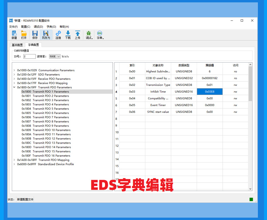This screenshot has height=220, width=267.
Task: Click the 上传 upload icon
Action: [78, 35]
